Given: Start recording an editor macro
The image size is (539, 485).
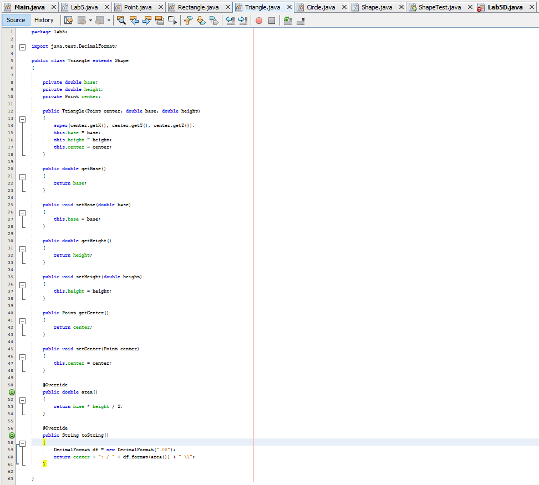Looking at the screenshot, I should point(258,20).
